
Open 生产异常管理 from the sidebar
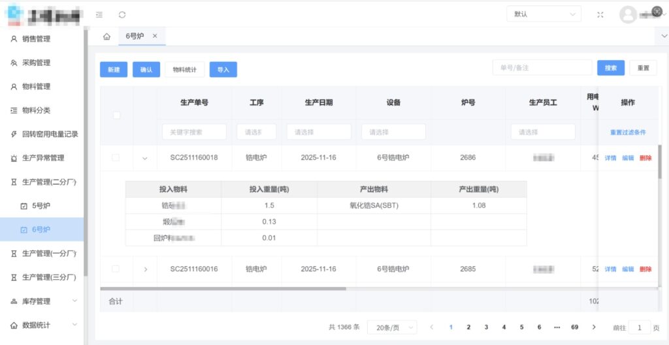click(43, 158)
